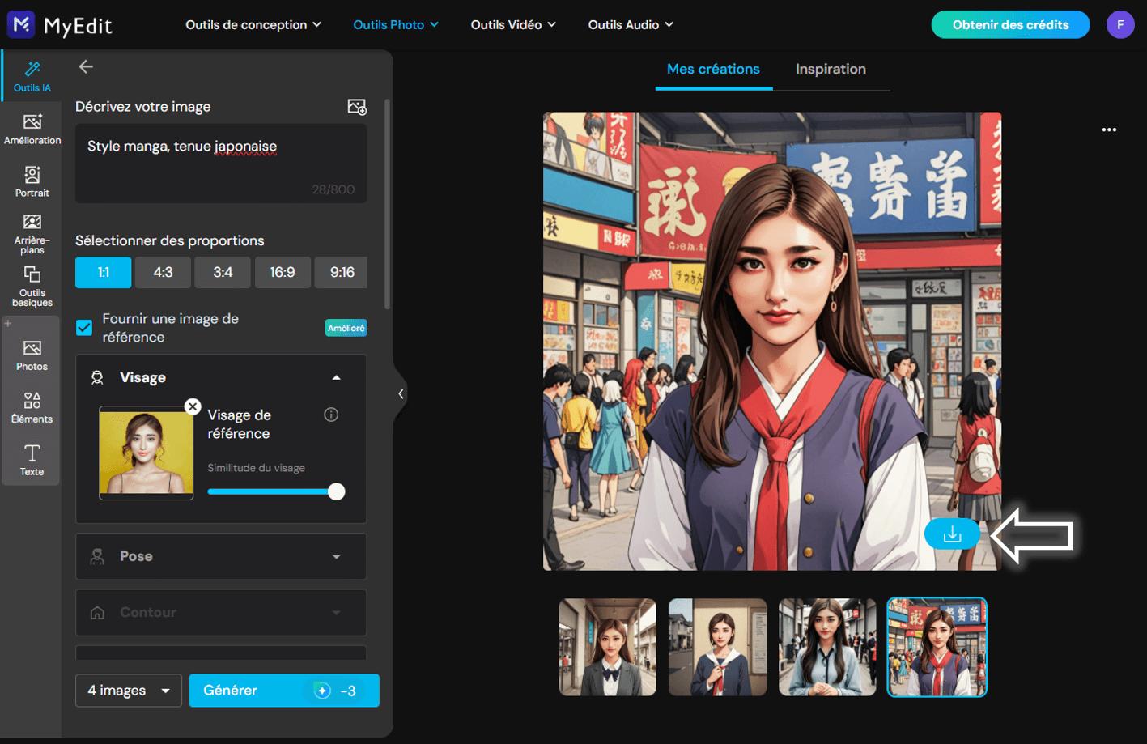The image size is (1147, 744).
Task: Enable the Fournir une image de référence option
Action: [83, 327]
